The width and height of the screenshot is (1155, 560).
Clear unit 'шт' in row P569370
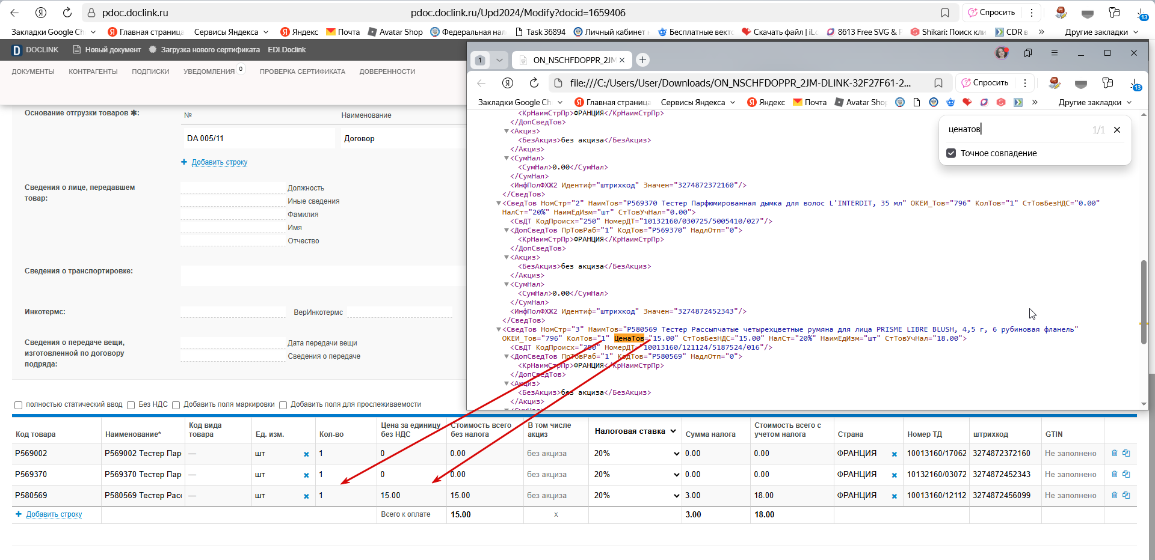coord(306,475)
